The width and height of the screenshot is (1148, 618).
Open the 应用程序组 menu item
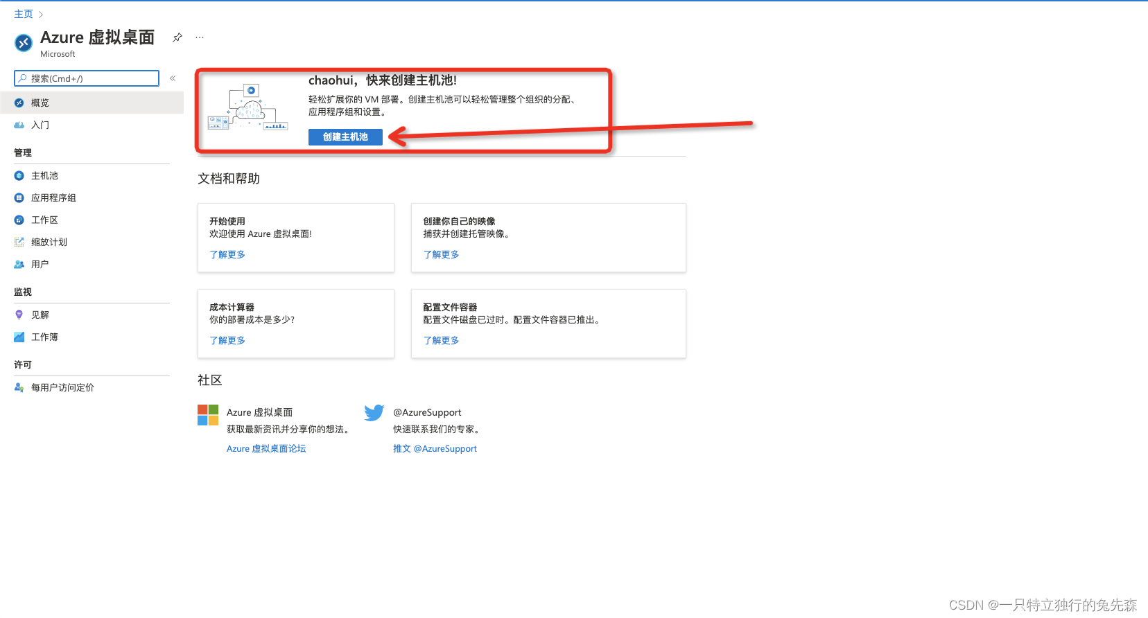pyautogui.click(x=92, y=197)
